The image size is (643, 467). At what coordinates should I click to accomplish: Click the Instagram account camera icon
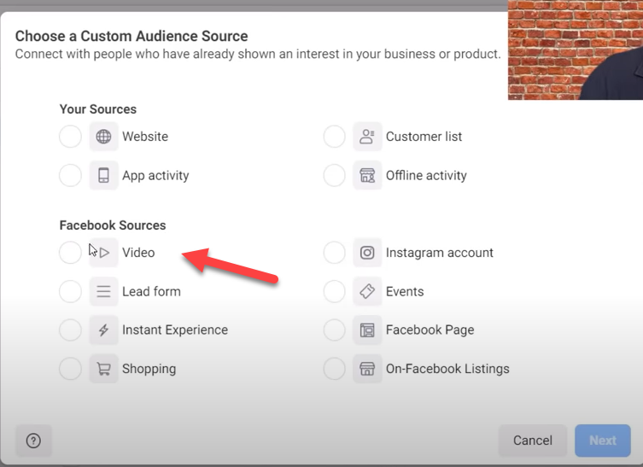coord(367,253)
